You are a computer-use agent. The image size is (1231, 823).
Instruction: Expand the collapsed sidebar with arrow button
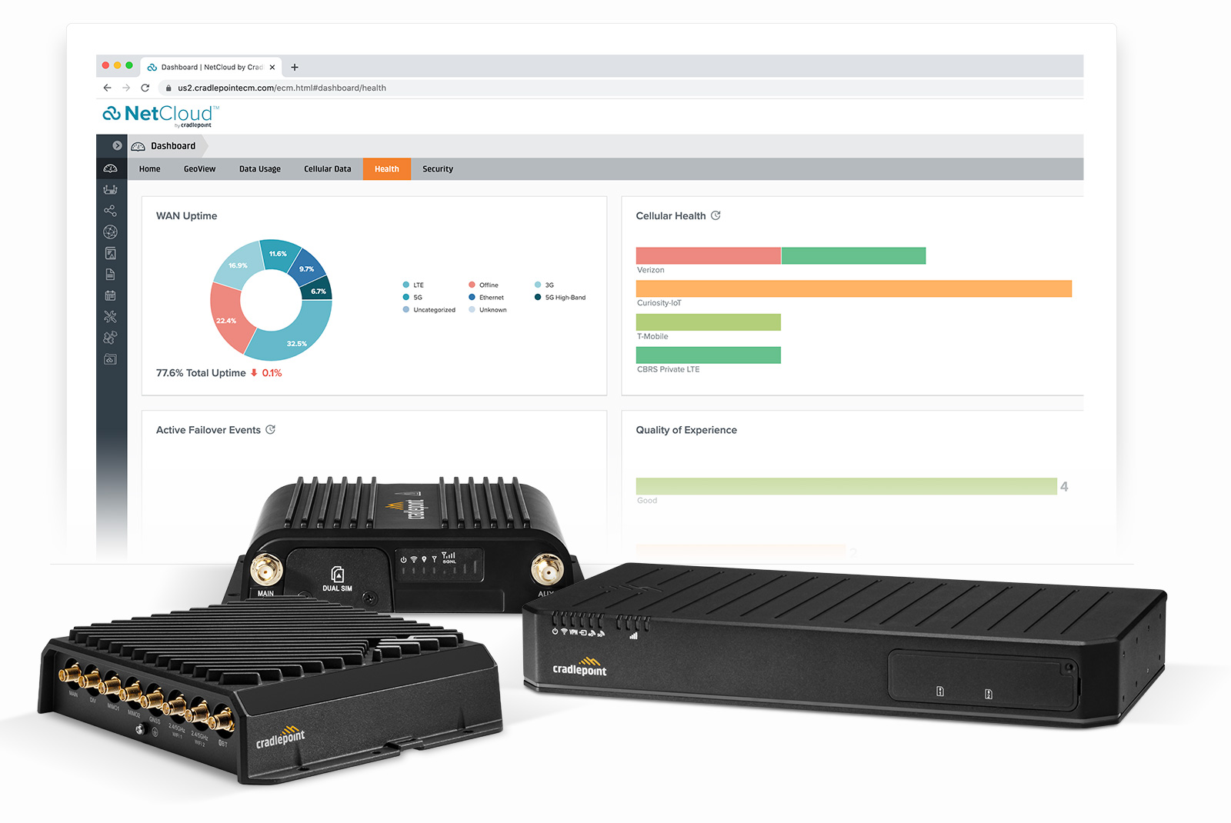tap(117, 145)
